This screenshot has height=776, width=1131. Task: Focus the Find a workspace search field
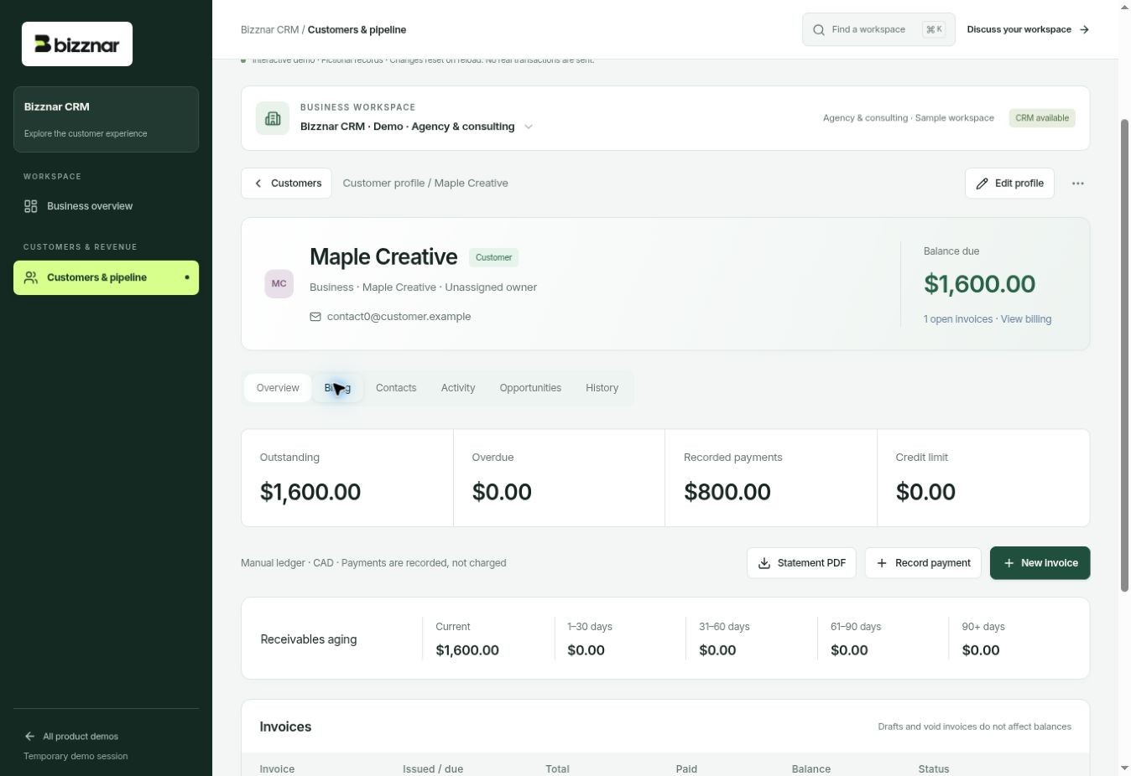click(x=878, y=29)
